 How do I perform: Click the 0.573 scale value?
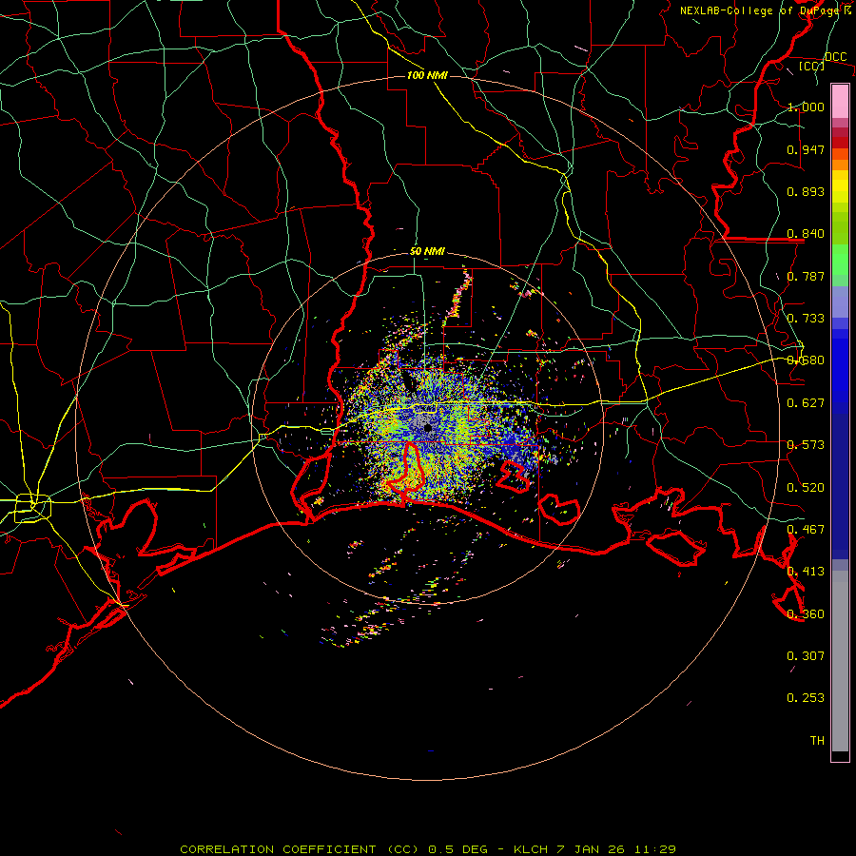pyautogui.click(x=806, y=445)
